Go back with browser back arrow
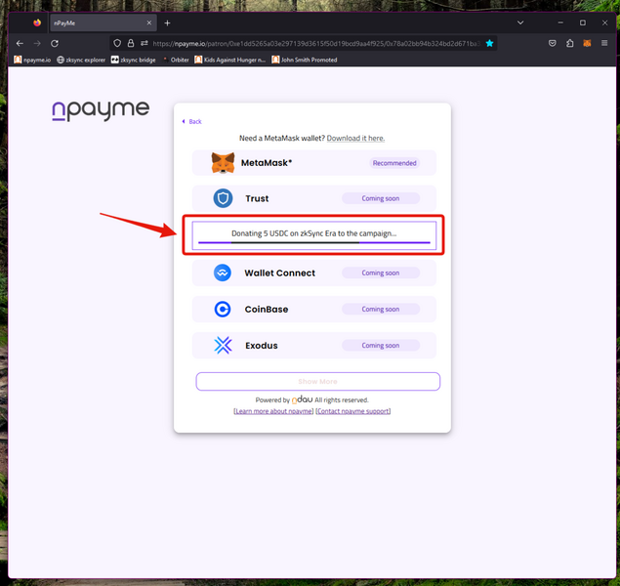Screen dimensions: 620x586 point(20,44)
